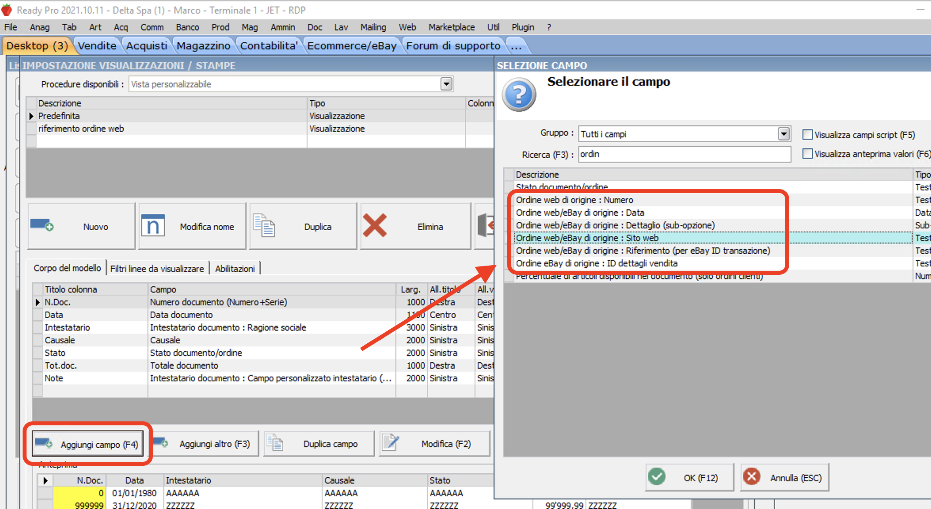931x509 pixels.
Task: Open the ? help menu
Action: [x=549, y=27]
